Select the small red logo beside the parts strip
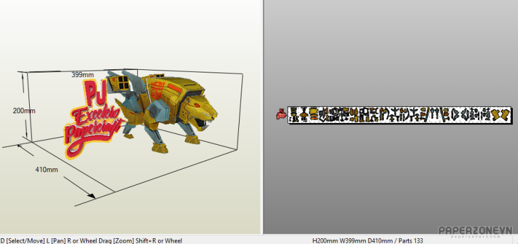The width and height of the screenshot is (518, 244). pos(281,114)
